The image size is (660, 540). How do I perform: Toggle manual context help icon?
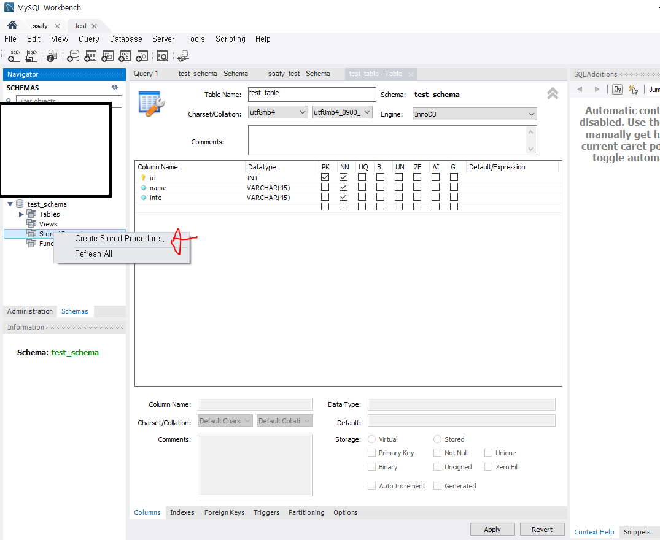click(617, 89)
